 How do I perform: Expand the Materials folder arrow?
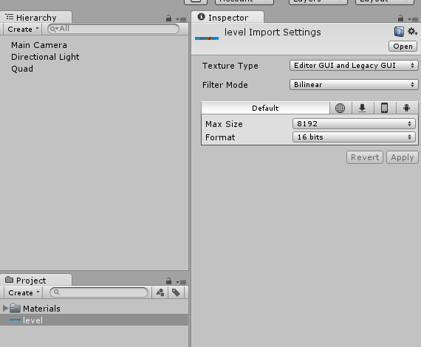[5, 308]
